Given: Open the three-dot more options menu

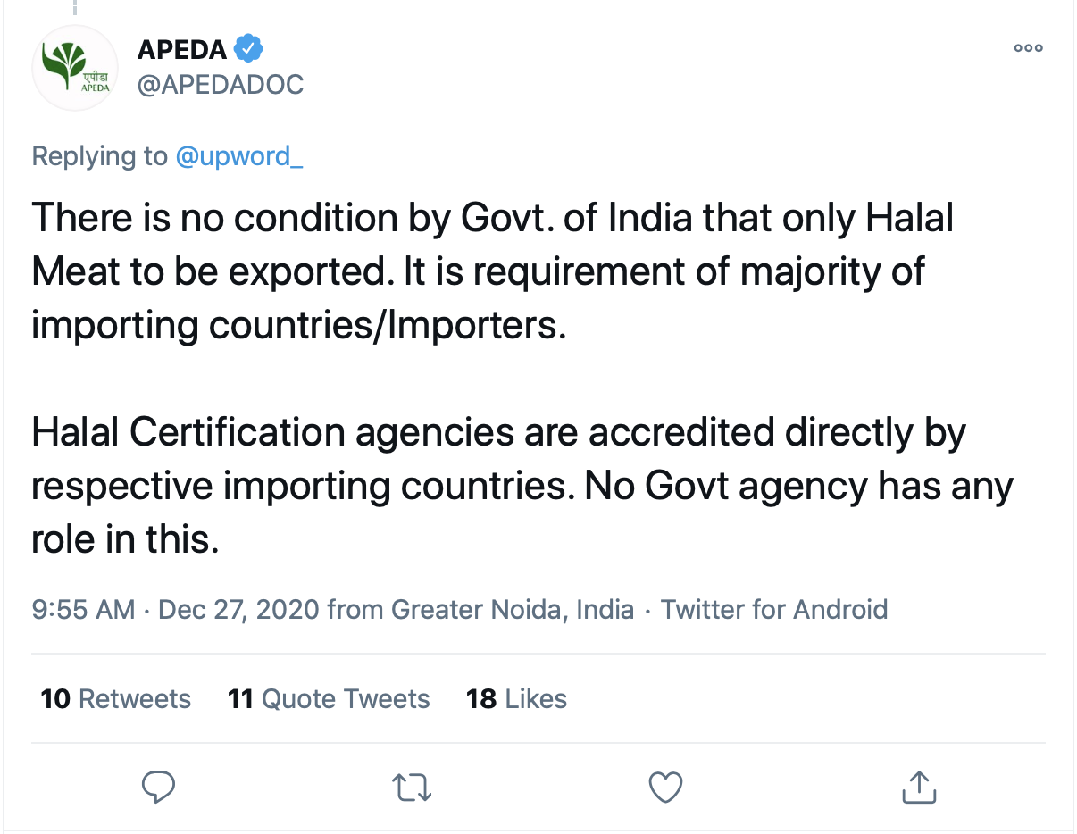Looking at the screenshot, I should click(1028, 49).
